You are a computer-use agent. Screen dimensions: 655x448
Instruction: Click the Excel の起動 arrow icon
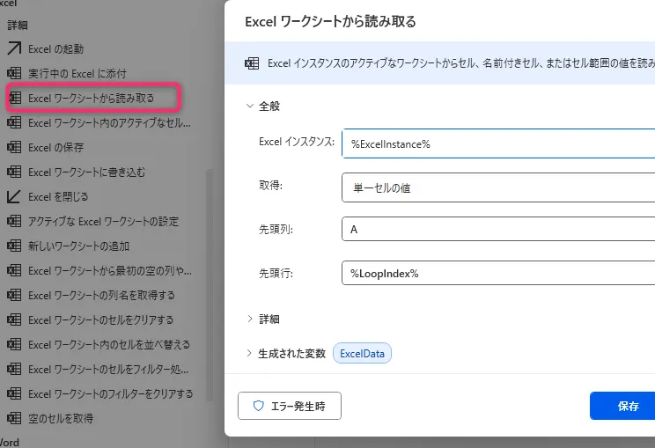(x=14, y=48)
